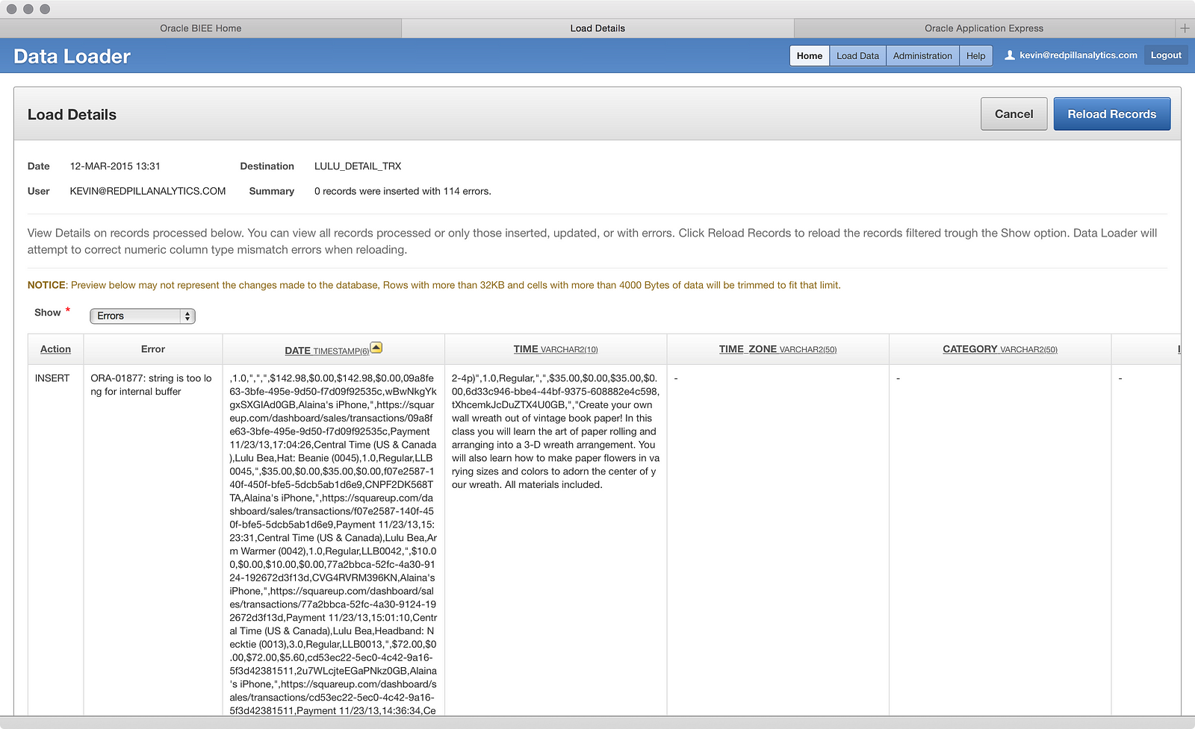Open the Help navigation tab
The image size is (1195, 729).
975,56
